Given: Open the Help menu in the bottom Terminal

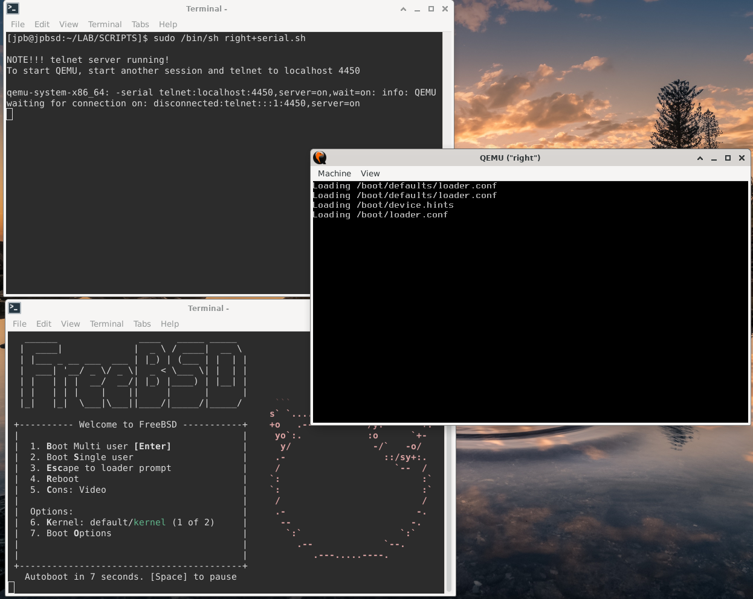Looking at the screenshot, I should (x=170, y=324).
